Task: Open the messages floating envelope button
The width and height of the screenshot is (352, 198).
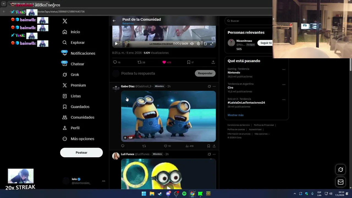Action: [x=340, y=182]
